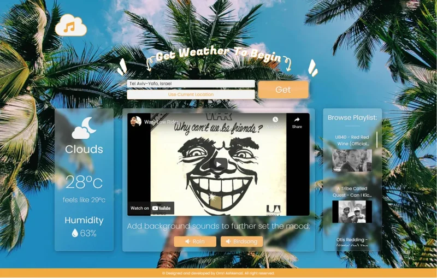Click the Browse Playlist heading

coord(352,117)
